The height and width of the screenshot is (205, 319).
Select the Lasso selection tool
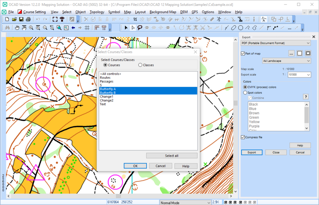(140, 28)
